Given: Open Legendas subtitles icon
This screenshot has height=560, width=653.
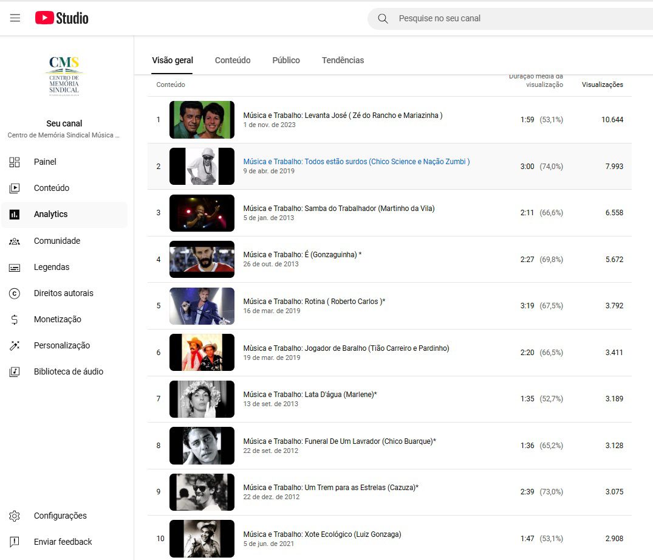Looking at the screenshot, I should point(15,268).
